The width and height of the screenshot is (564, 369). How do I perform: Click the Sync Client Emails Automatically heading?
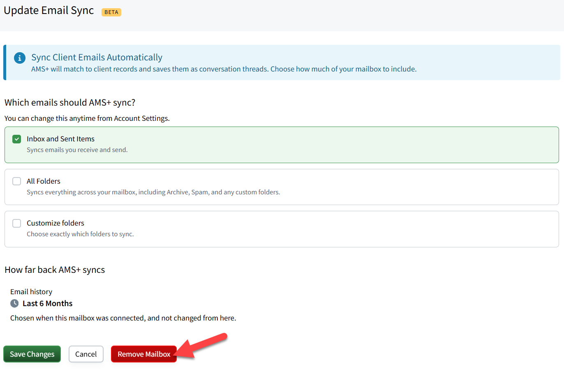click(97, 58)
